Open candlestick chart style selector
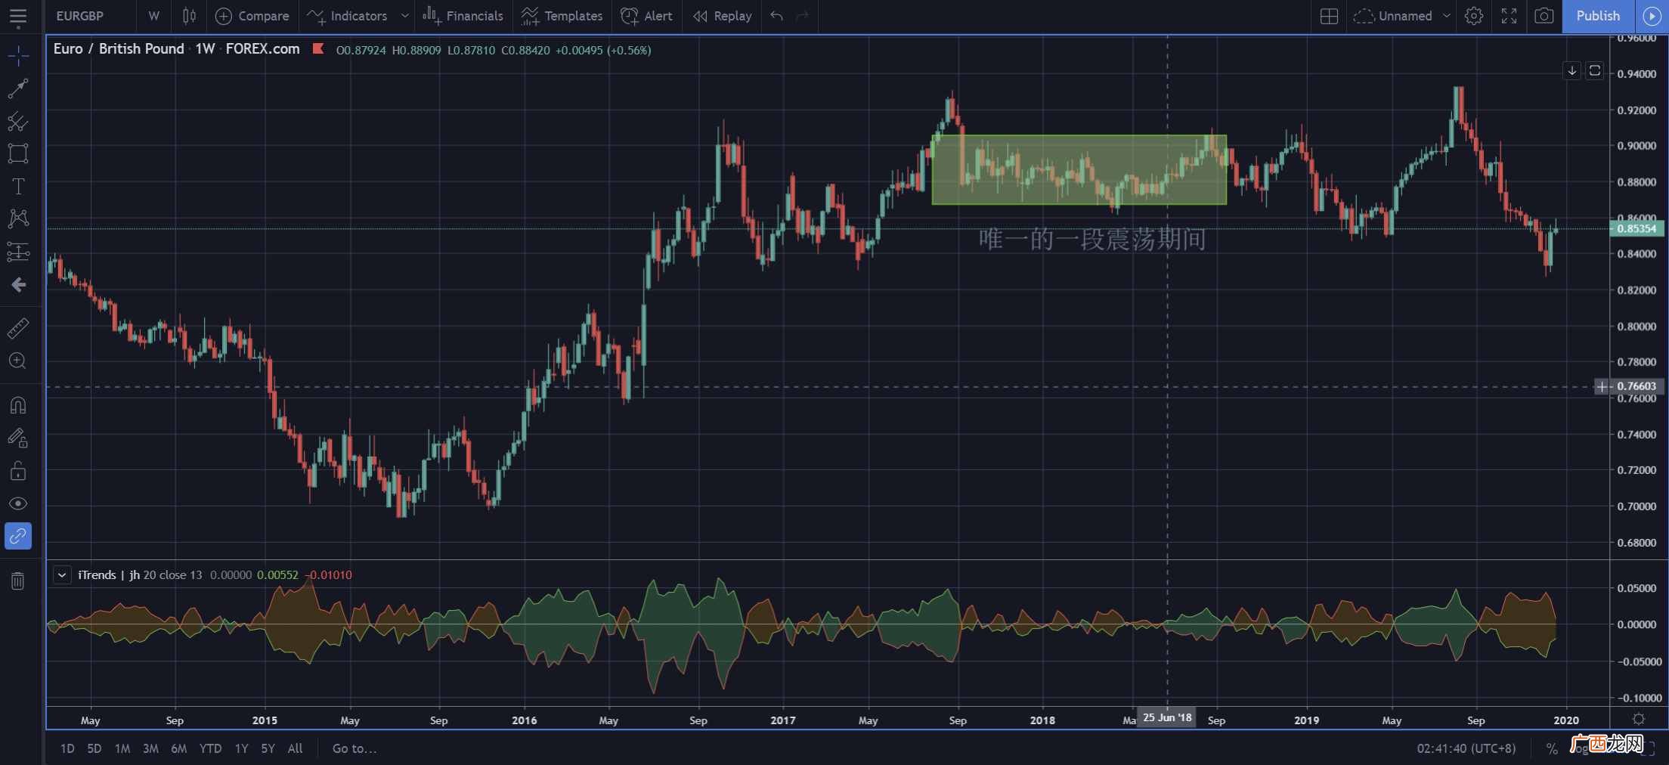This screenshot has width=1669, height=765. [x=189, y=16]
